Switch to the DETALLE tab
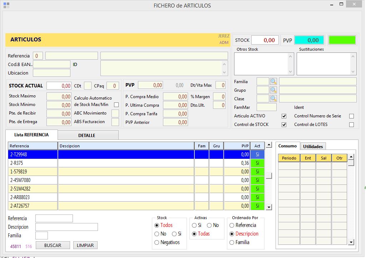The height and width of the screenshot is (258, 366). (87, 136)
